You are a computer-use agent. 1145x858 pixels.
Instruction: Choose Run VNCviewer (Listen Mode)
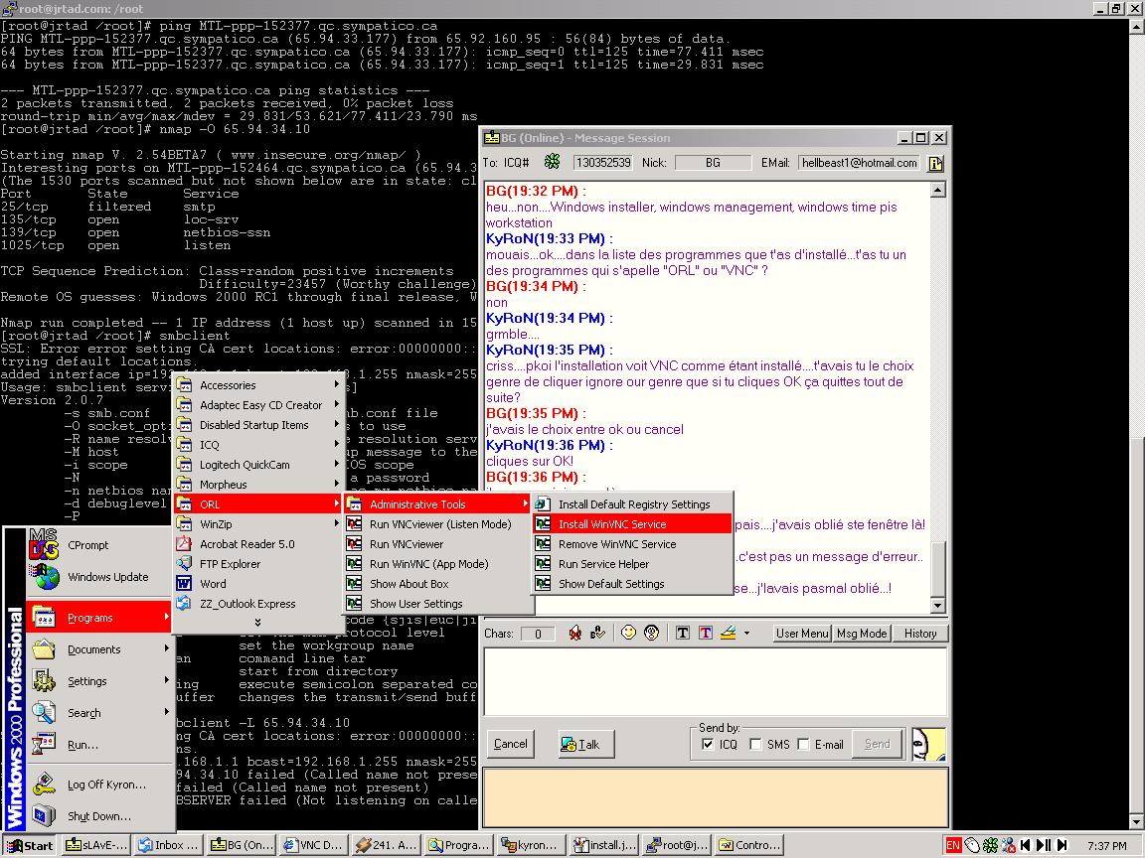(x=439, y=524)
